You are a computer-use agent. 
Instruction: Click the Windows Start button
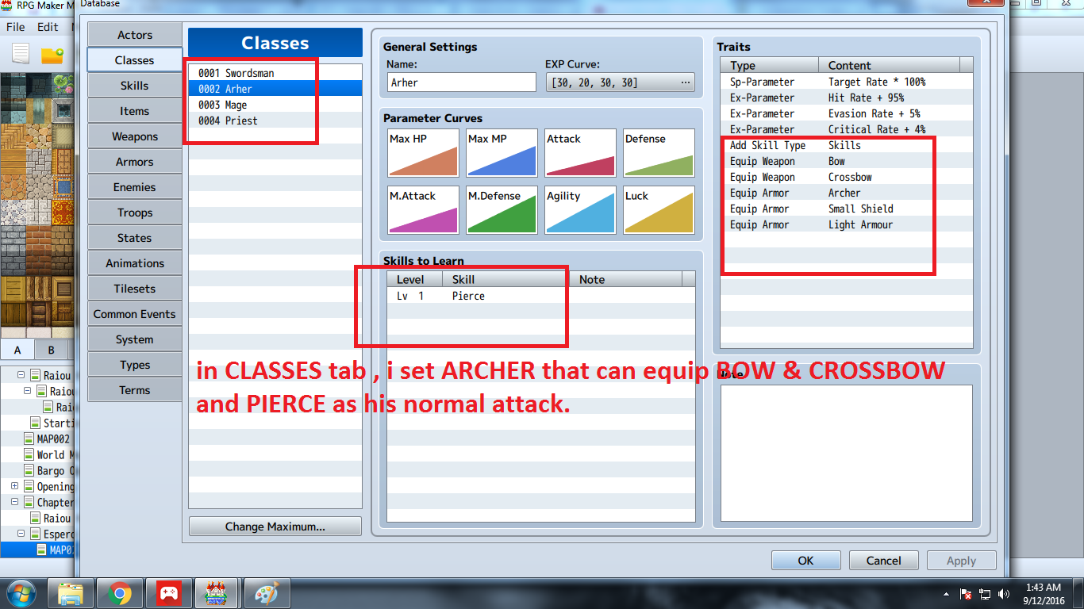20,593
